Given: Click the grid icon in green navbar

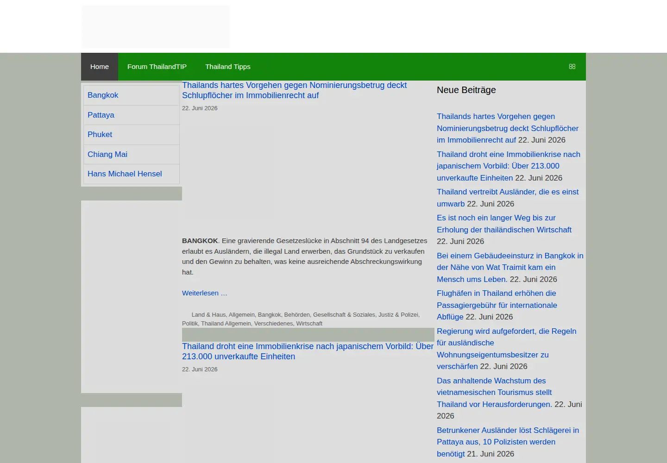Looking at the screenshot, I should 572,67.
